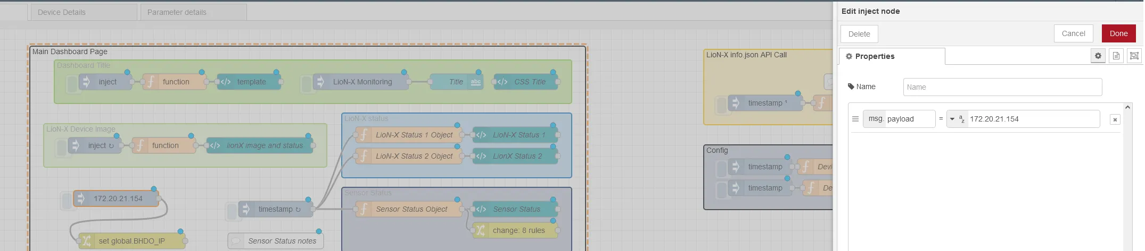Grab the property row reorder handle
This screenshot has width=1145, height=251.
click(855, 119)
